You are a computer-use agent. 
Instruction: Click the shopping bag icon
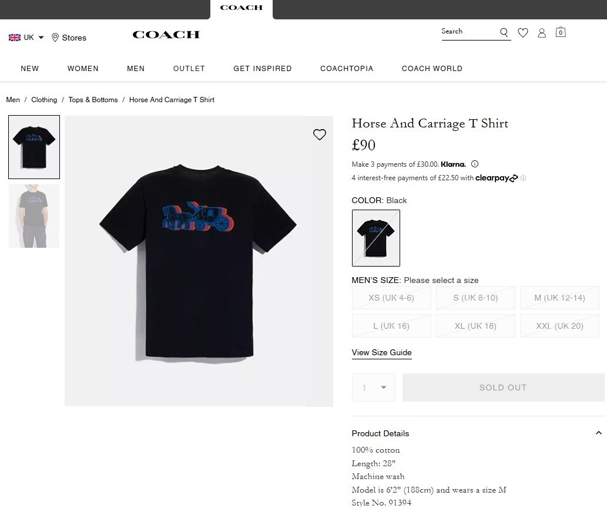click(x=560, y=33)
